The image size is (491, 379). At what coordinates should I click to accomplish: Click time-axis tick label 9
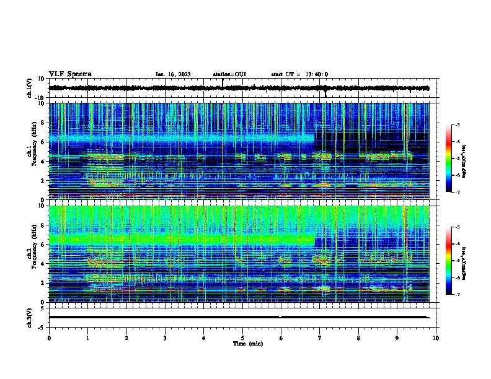coord(397,338)
